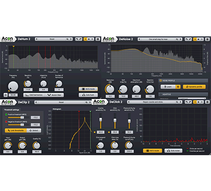Screen dimensions: 211x191
Task: Toggle M/S mode in DeHum 2
Action: coord(88,89)
